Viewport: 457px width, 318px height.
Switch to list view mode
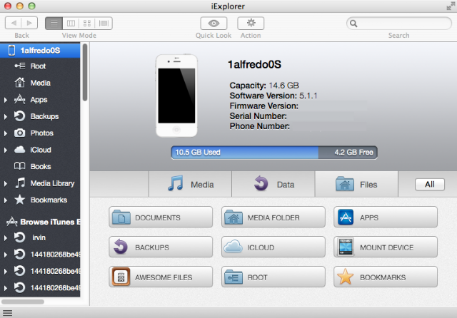point(54,24)
